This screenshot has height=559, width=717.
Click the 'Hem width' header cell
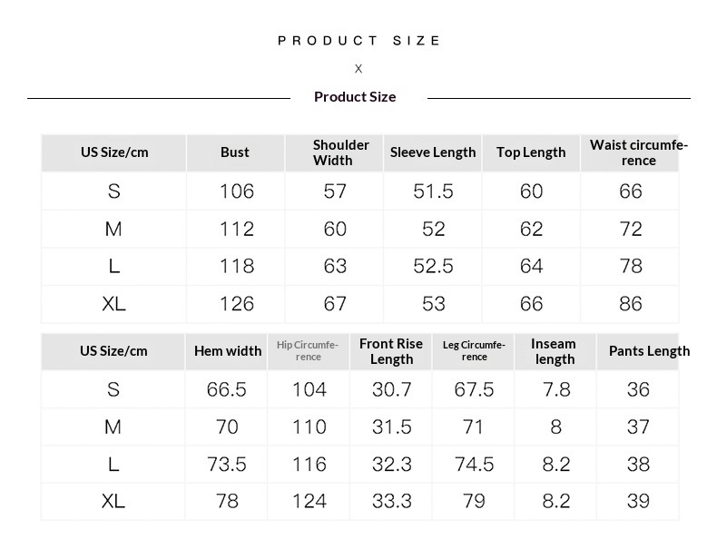point(228,351)
